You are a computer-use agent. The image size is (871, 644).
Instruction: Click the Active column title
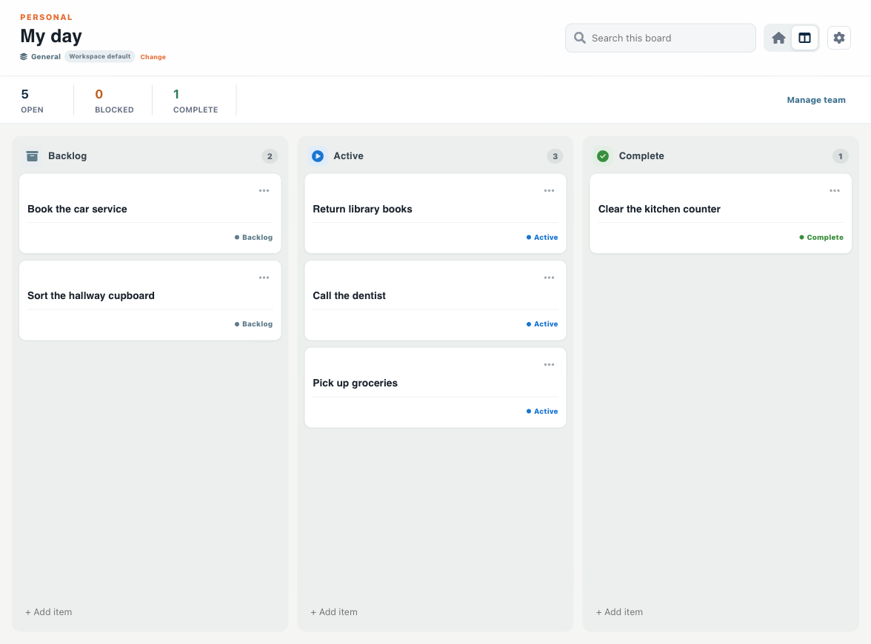(x=348, y=156)
